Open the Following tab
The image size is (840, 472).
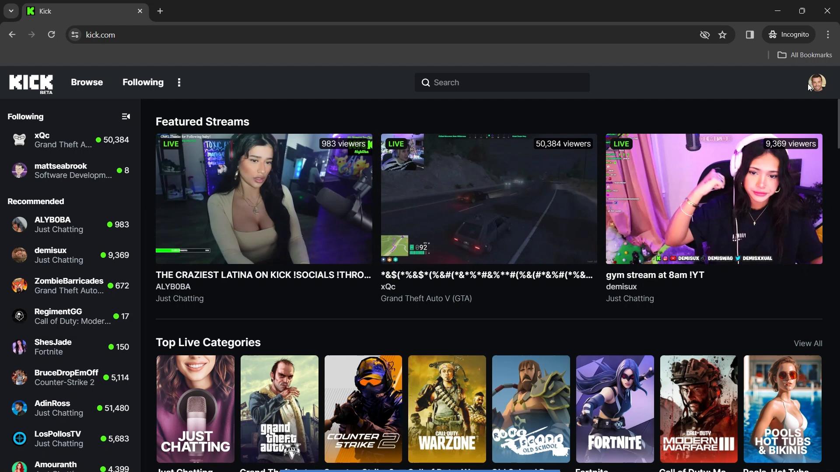click(143, 82)
